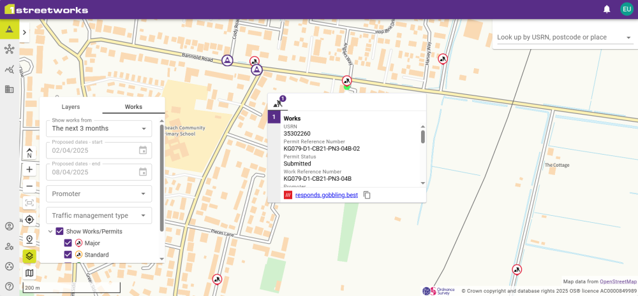Uncheck the Standard works checkbox
This screenshot has height=296, width=638.
pos(68,255)
